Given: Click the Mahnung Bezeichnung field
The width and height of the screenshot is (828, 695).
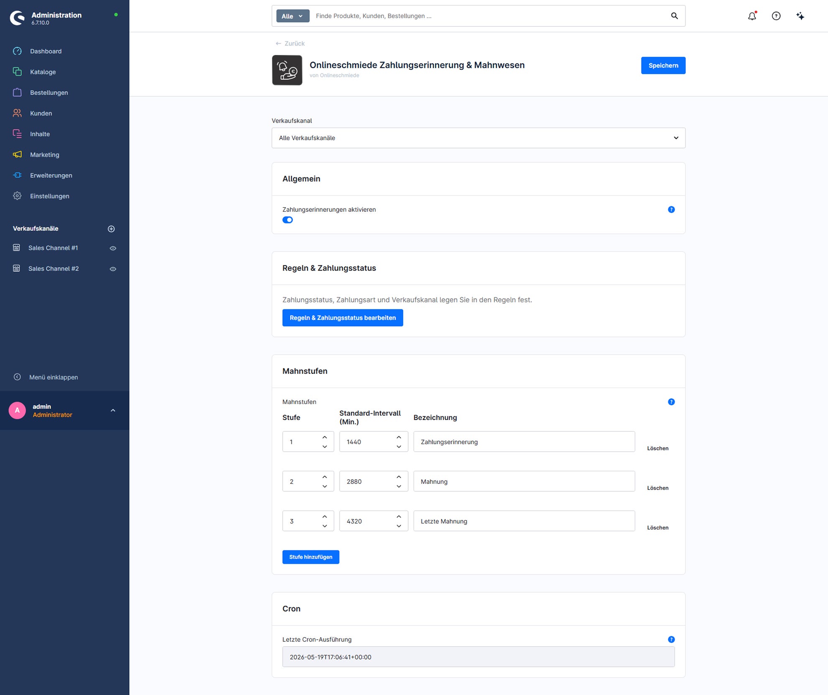Looking at the screenshot, I should pos(524,481).
